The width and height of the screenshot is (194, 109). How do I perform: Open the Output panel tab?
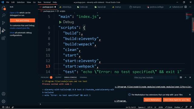(58, 78)
